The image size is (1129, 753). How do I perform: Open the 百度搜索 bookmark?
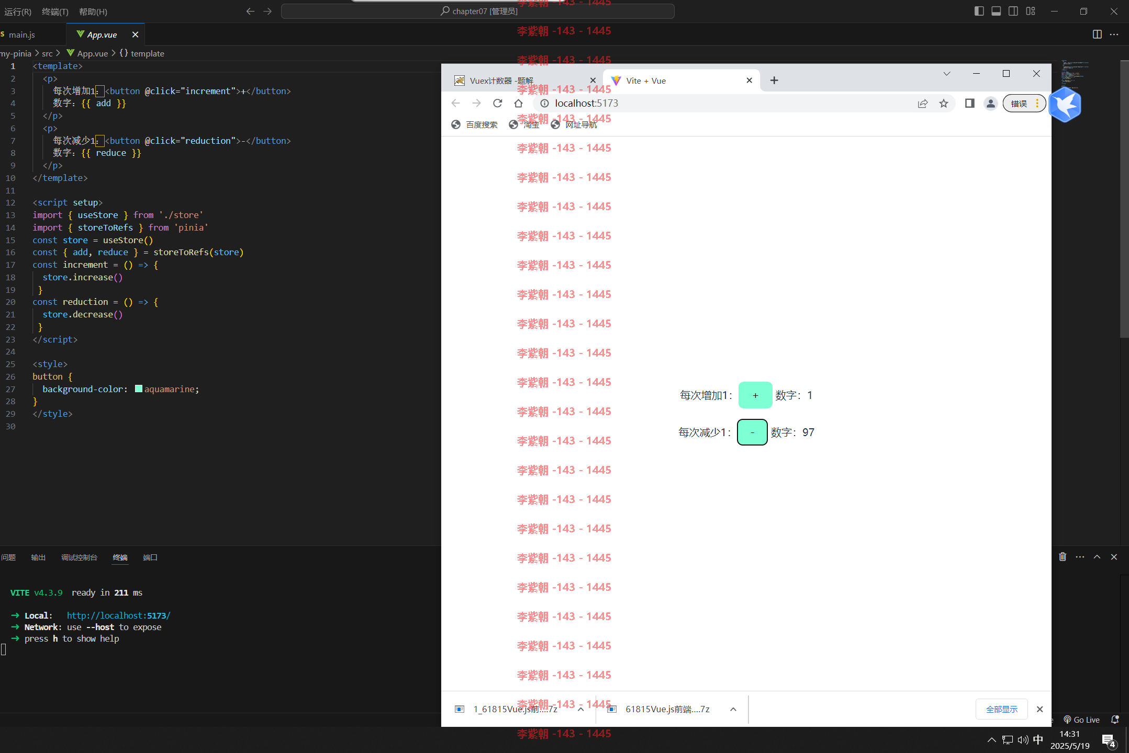click(474, 124)
